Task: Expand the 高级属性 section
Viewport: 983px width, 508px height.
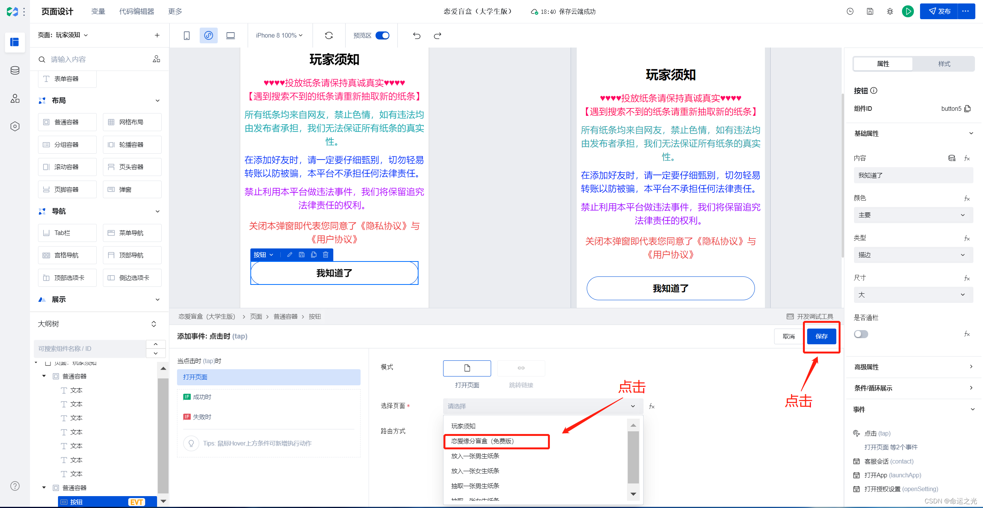Action: pyautogui.click(x=913, y=367)
